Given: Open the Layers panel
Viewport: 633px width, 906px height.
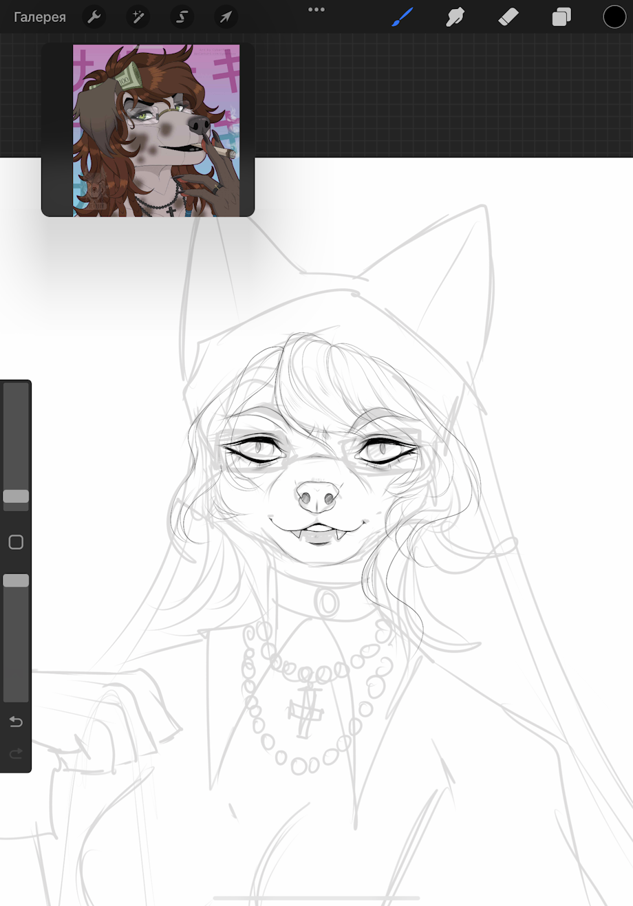Looking at the screenshot, I should (561, 17).
